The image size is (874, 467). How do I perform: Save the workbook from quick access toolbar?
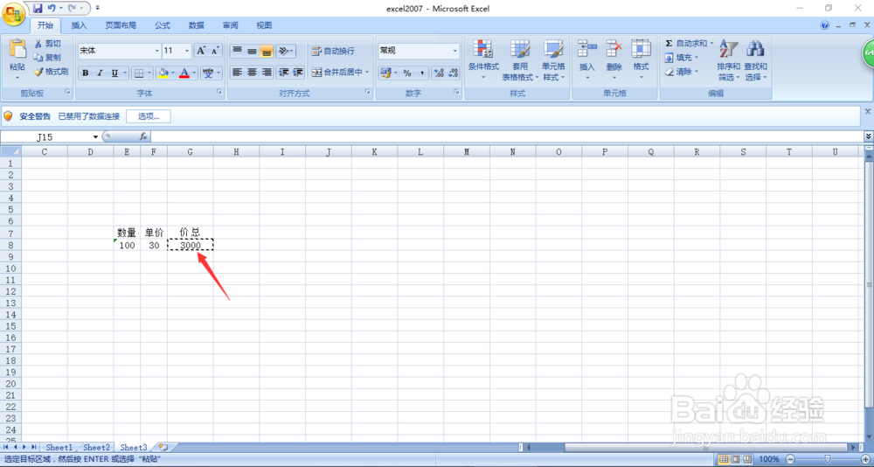point(38,9)
